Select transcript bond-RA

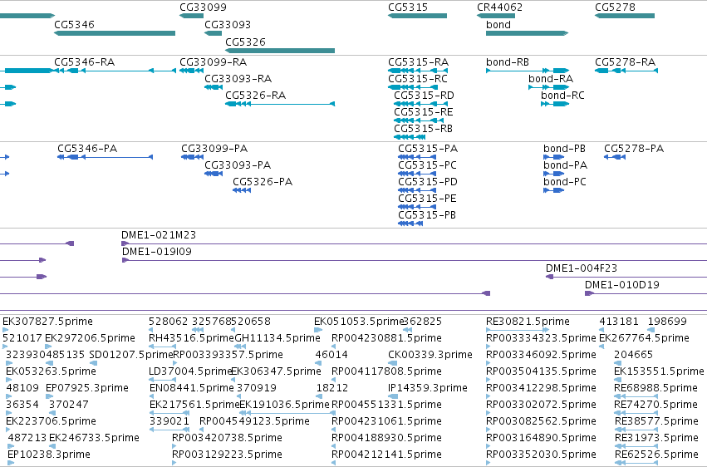[549, 87]
